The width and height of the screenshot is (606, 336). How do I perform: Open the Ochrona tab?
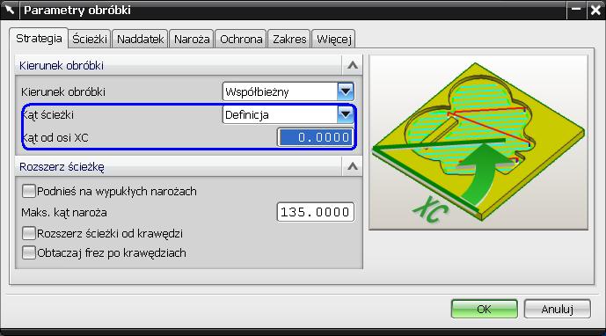241,39
